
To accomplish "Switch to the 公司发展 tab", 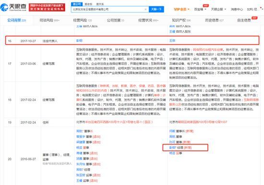I will [x=115, y=20].
